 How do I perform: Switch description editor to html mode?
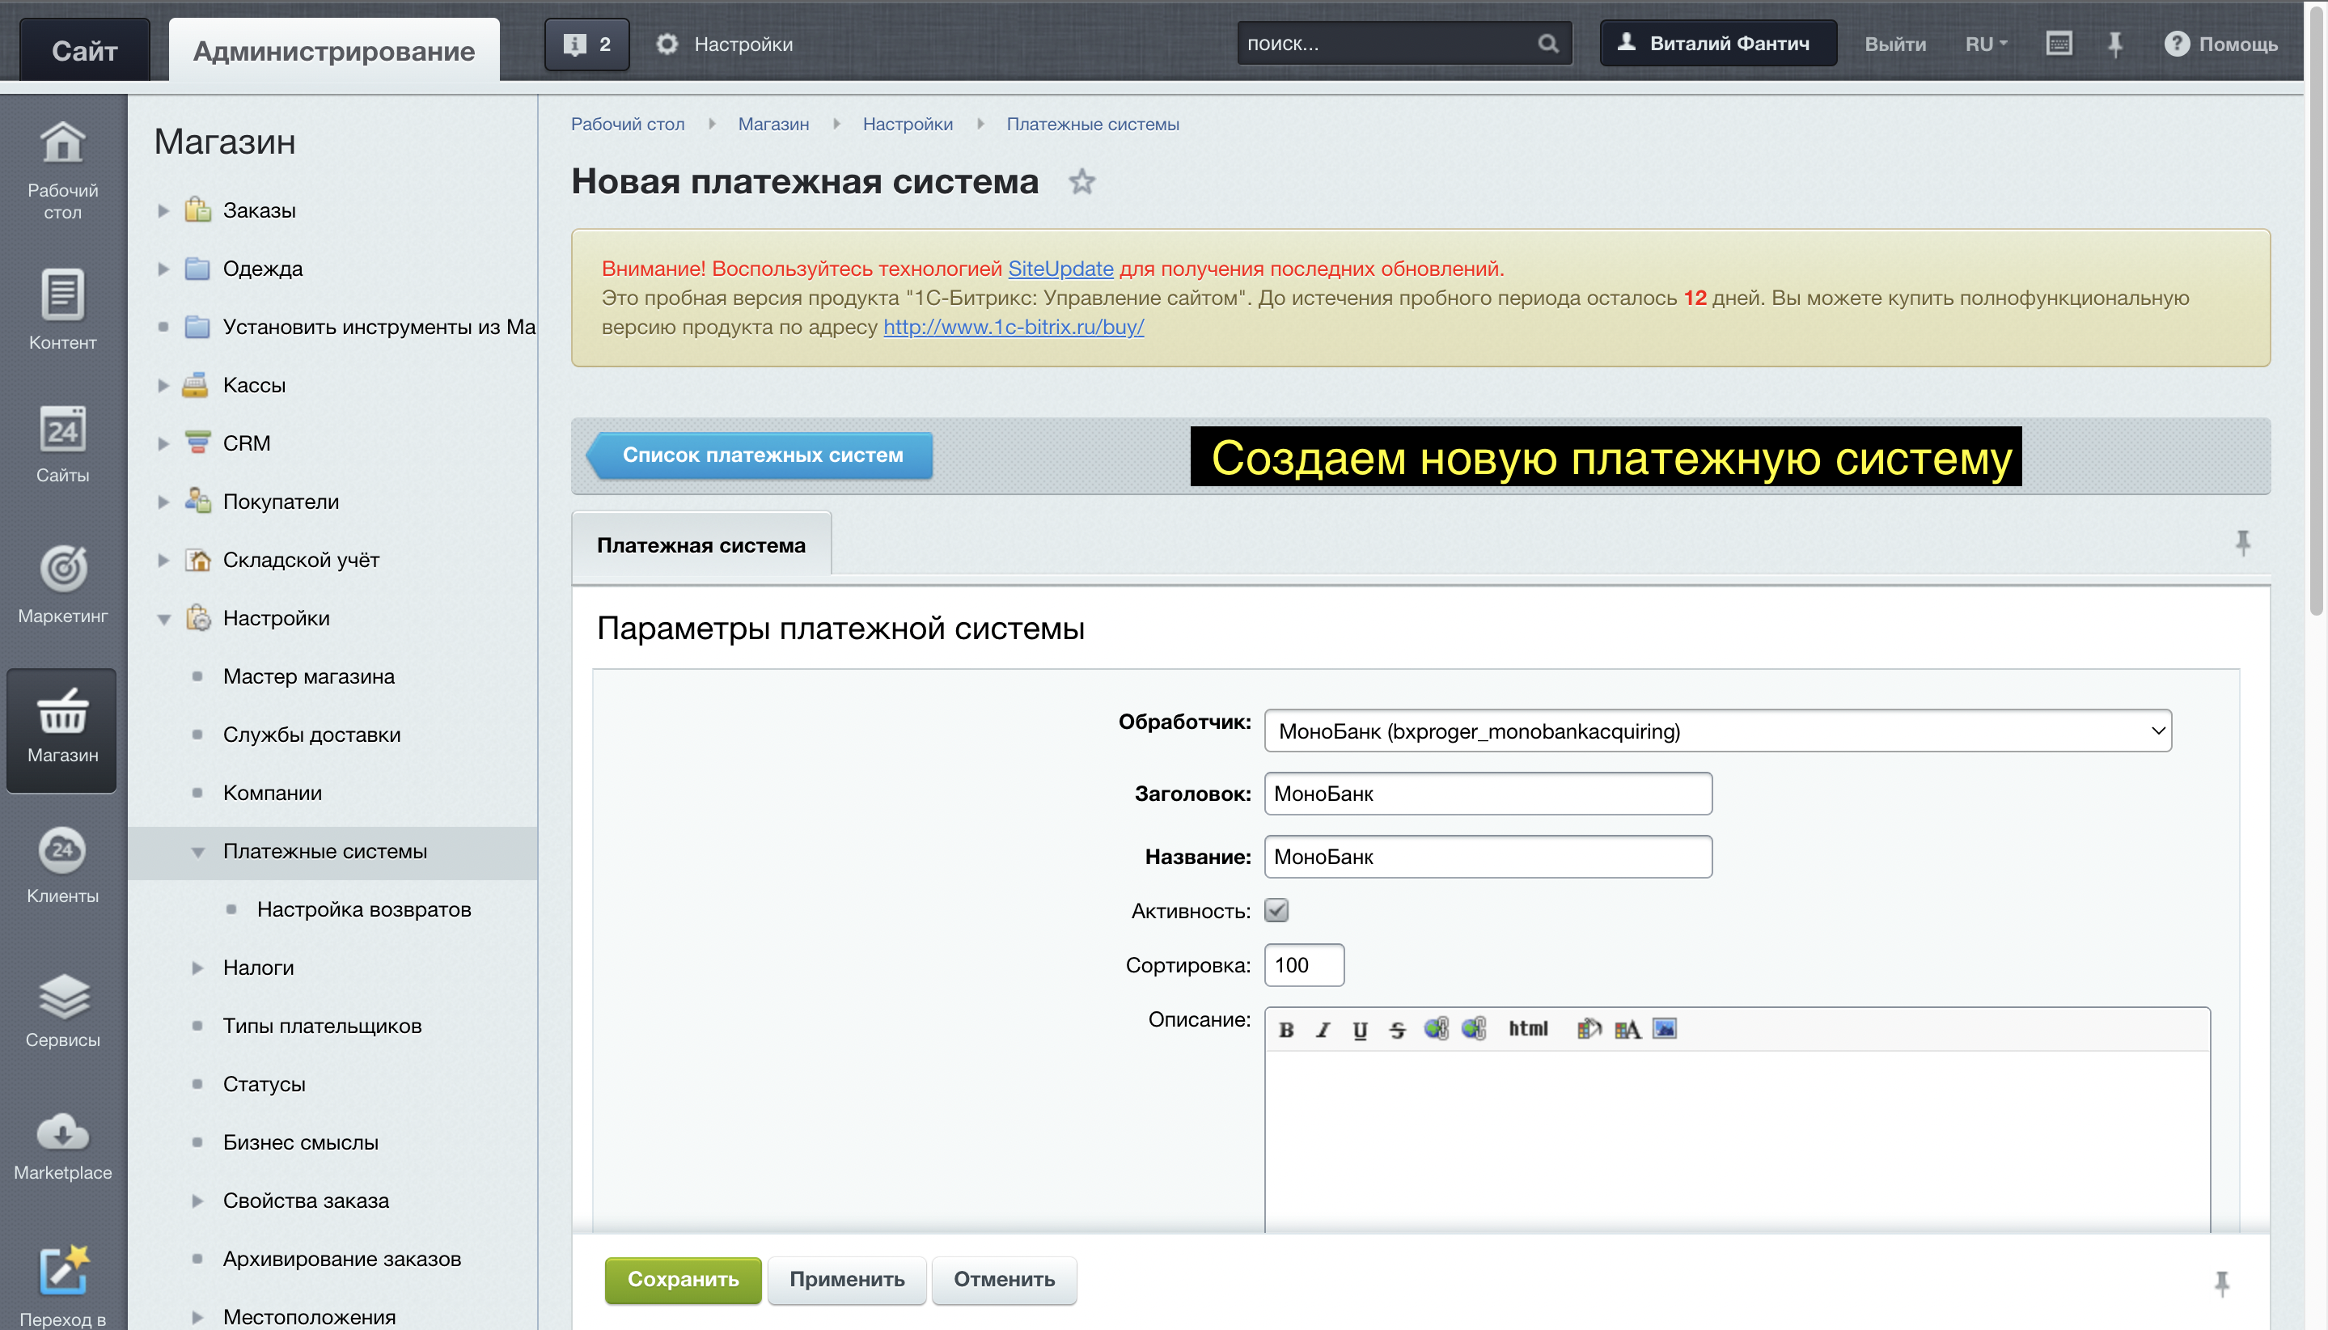(1528, 1028)
